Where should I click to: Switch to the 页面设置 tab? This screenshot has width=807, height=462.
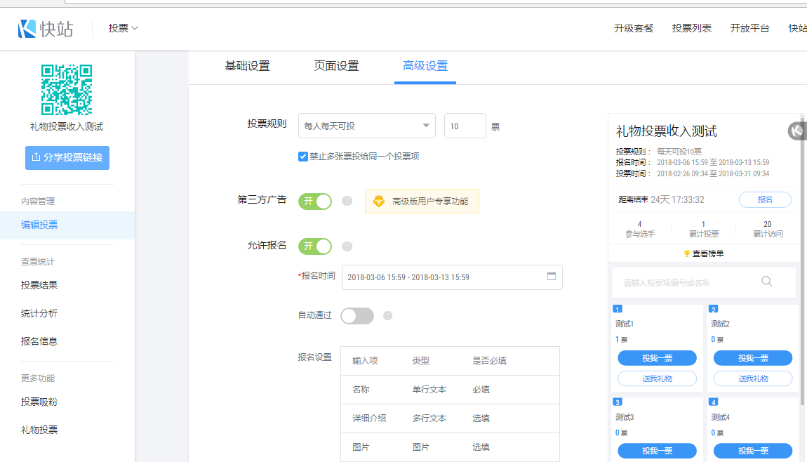pyautogui.click(x=336, y=66)
